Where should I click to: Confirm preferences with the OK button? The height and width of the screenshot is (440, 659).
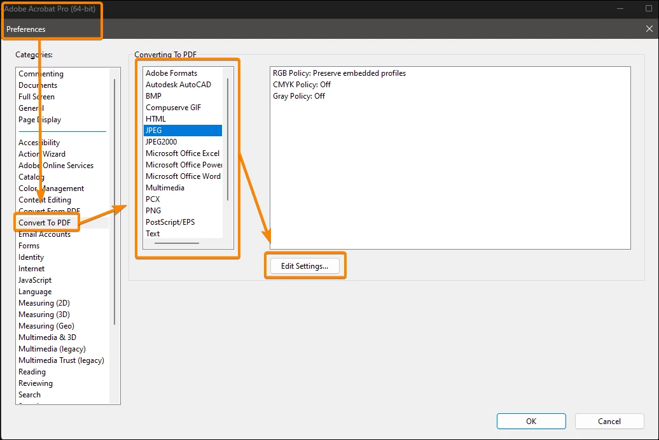click(x=531, y=421)
